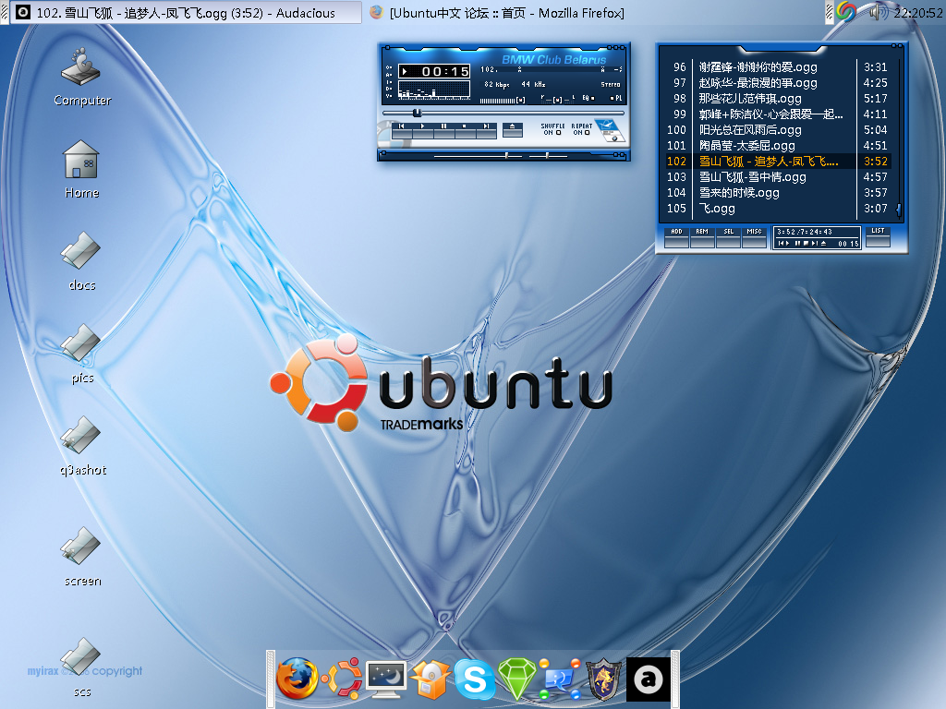
Task: Click the mini previous button in playlist window
Action: click(x=781, y=244)
